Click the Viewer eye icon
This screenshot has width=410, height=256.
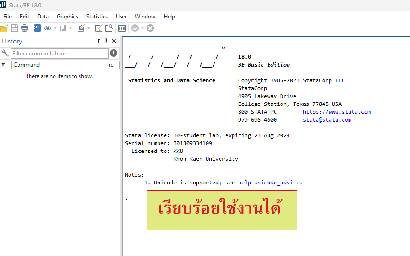pos(48,28)
